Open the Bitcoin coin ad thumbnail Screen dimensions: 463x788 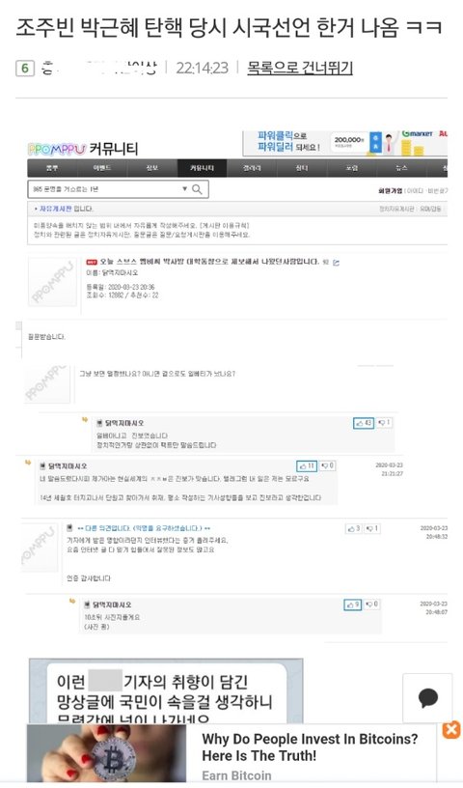coord(106,753)
